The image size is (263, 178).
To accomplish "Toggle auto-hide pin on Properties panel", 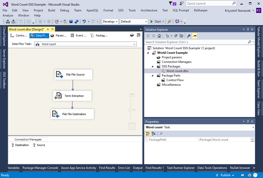I will pyautogui.click(x=248, y=121).
